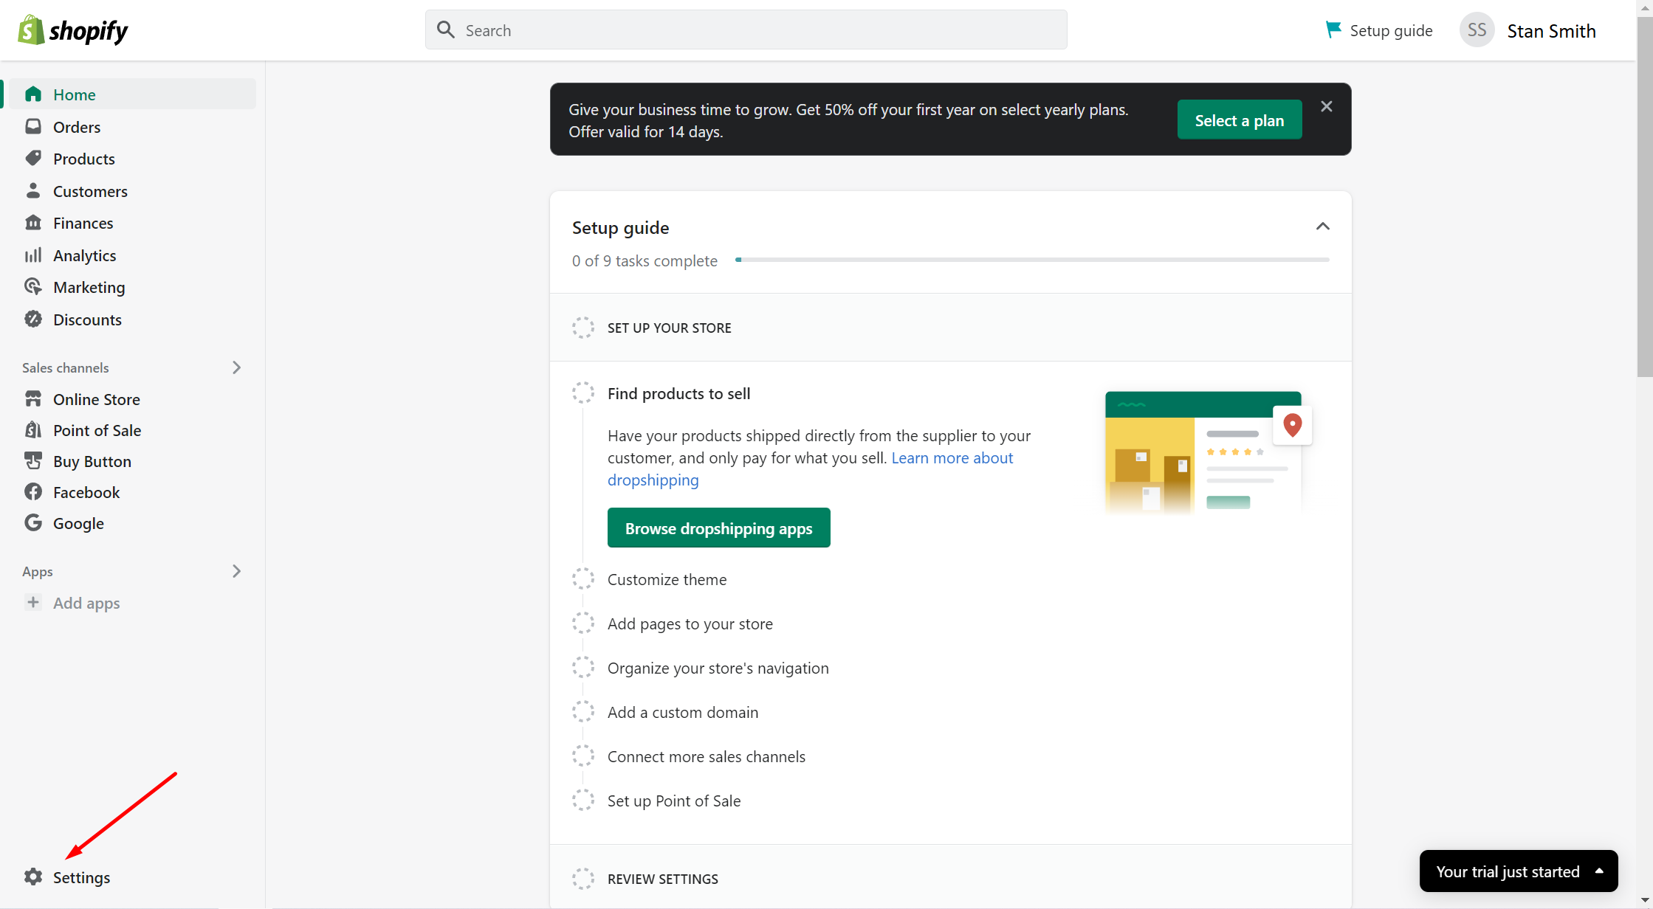
Task: Click the Customers person icon
Action: [33, 191]
